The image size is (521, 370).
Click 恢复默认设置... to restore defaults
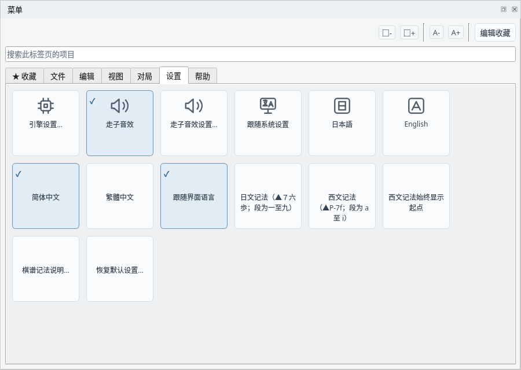(120, 269)
